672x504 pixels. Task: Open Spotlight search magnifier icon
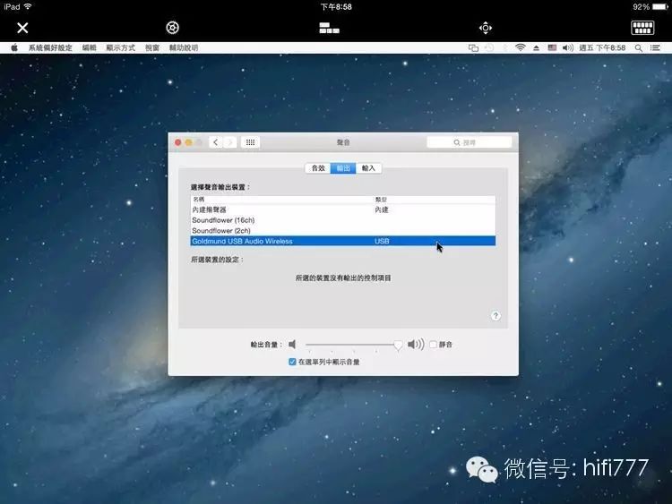639,48
